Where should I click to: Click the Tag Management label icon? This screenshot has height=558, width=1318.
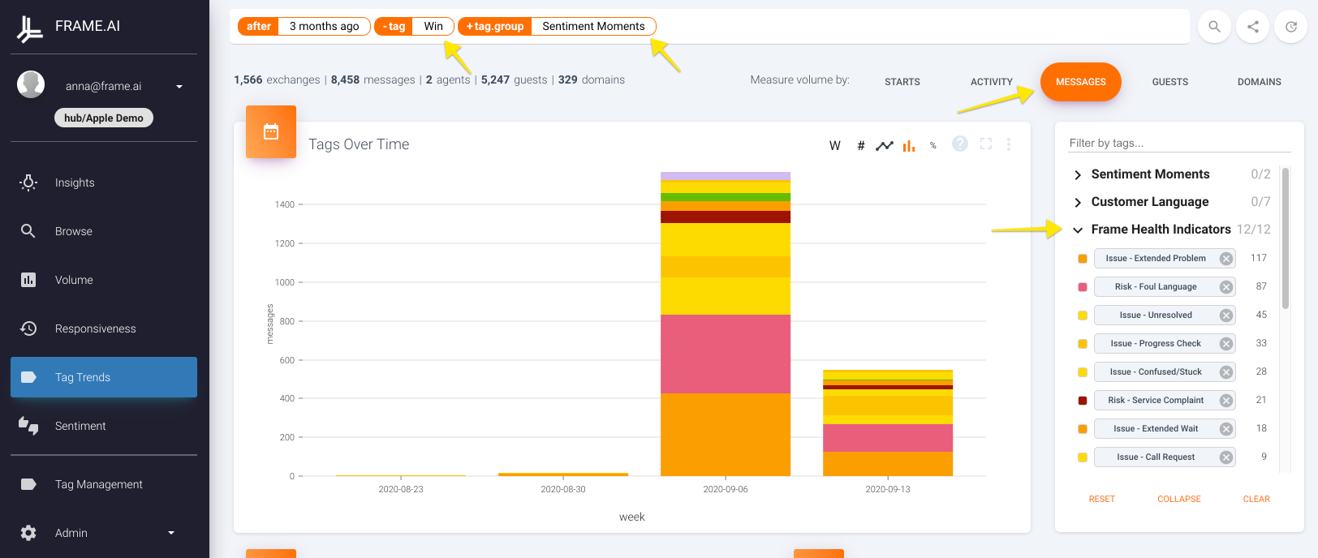pyautogui.click(x=28, y=484)
